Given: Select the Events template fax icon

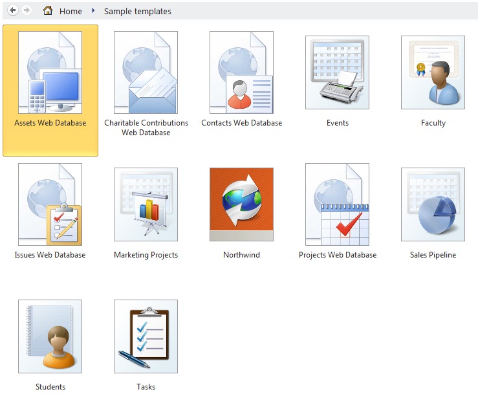Looking at the screenshot, I should [337, 72].
